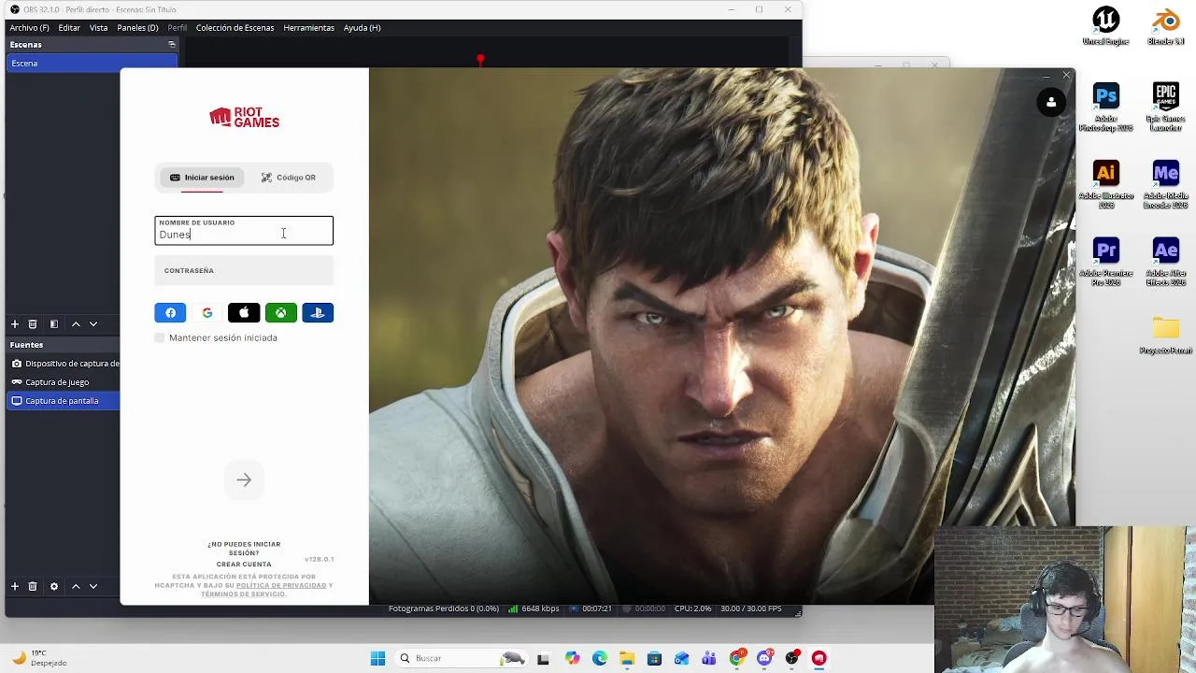Move scene up in Escenas toolbar
Image resolution: width=1196 pixels, height=673 pixels.
click(x=76, y=324)
